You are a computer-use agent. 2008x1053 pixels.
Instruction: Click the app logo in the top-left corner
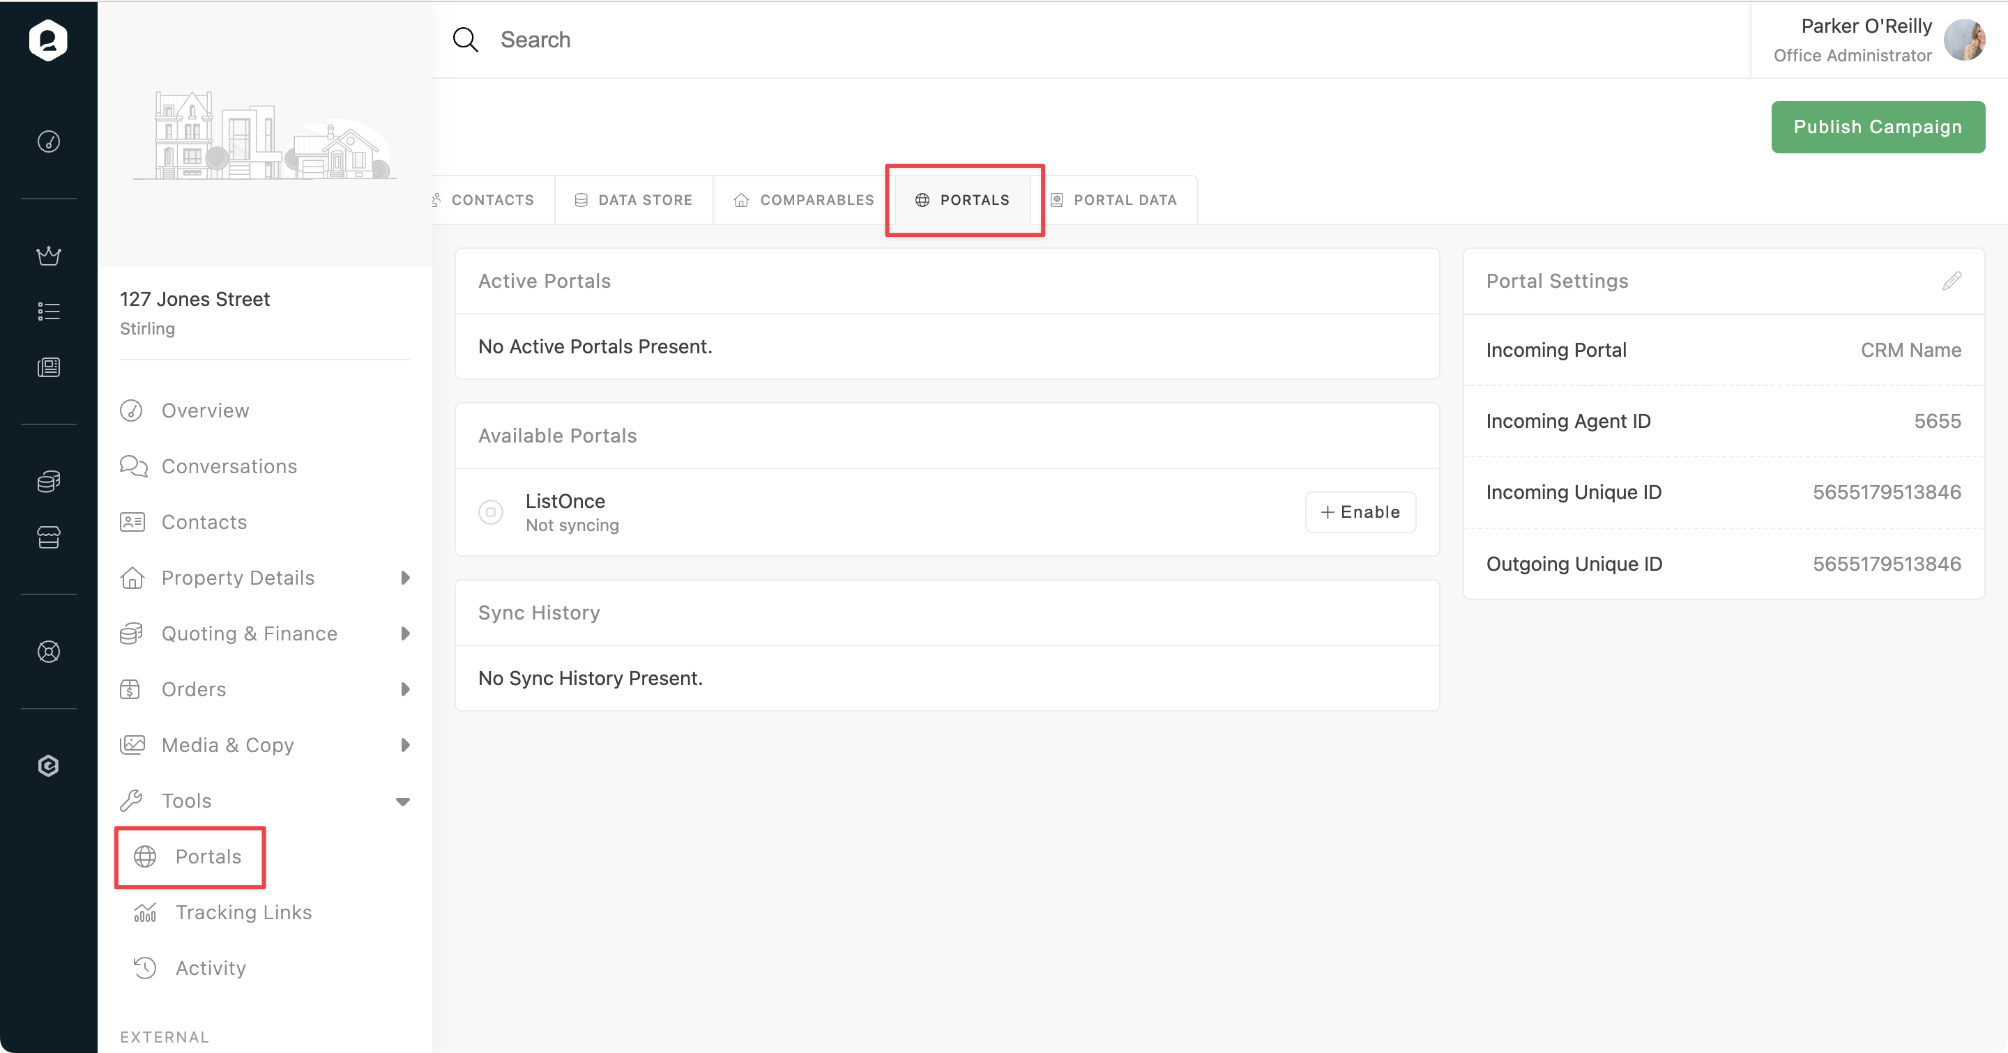pyautogui.click(x=48, y=40)
